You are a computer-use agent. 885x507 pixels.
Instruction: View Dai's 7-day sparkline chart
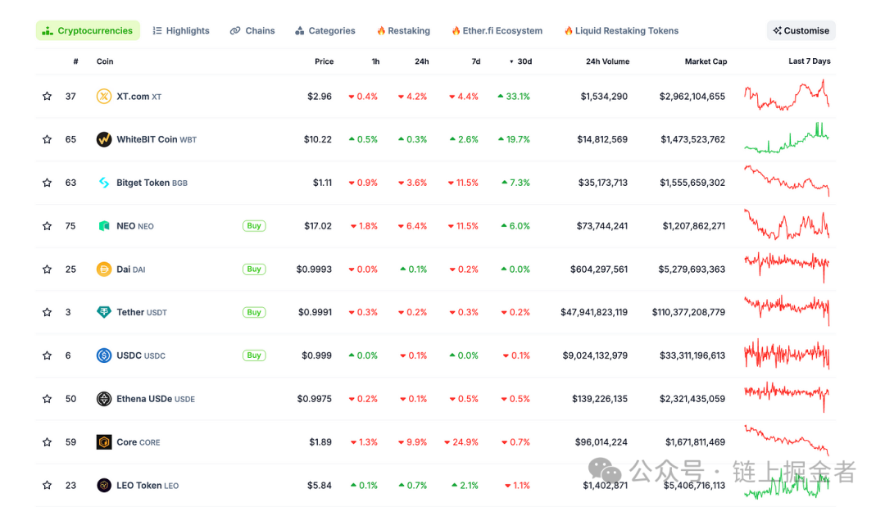coord(787,267)
